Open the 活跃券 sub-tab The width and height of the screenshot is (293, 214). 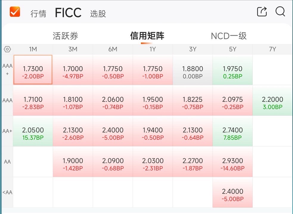tap(65, 36)
